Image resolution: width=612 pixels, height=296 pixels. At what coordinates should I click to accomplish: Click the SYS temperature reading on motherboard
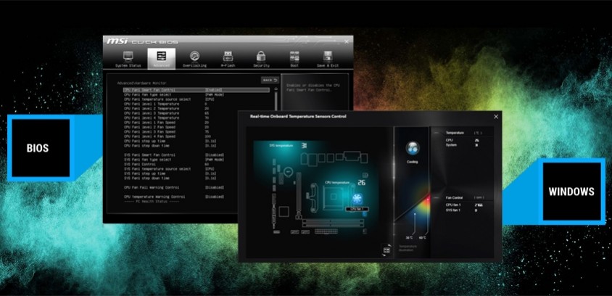click(x=304, y=145)
